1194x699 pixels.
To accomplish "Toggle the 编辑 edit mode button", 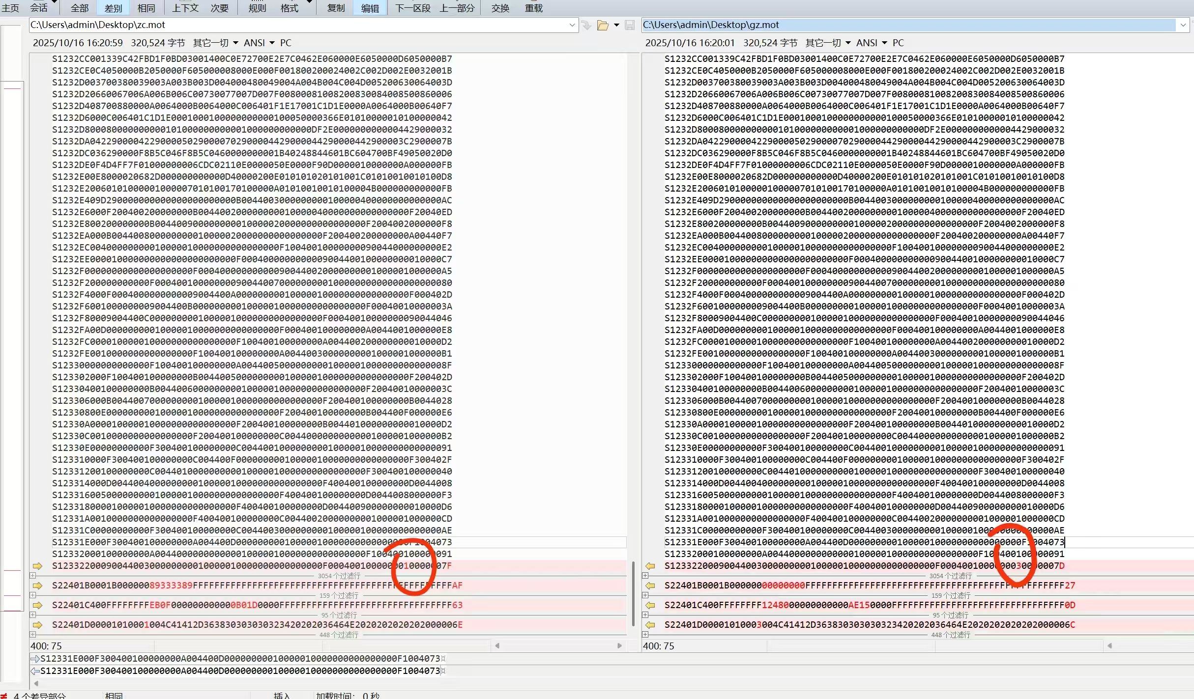I will 370,8.
